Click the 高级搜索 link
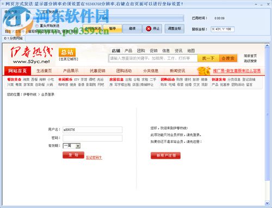Image resolution: width=272 pixels, height=208 pixels. click(x=250, y=61)
